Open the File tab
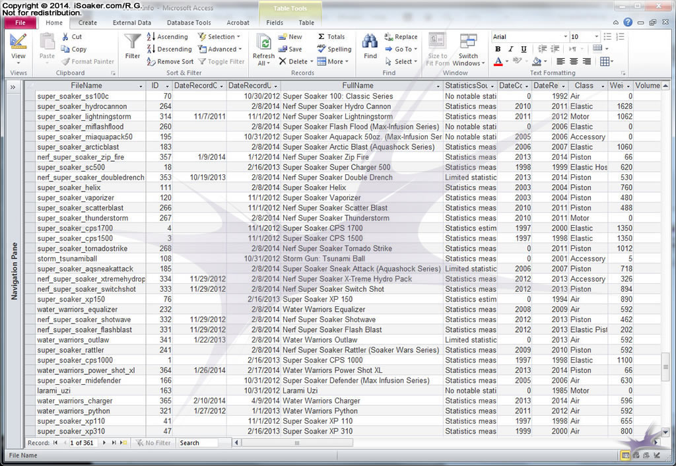 (20, 22)
